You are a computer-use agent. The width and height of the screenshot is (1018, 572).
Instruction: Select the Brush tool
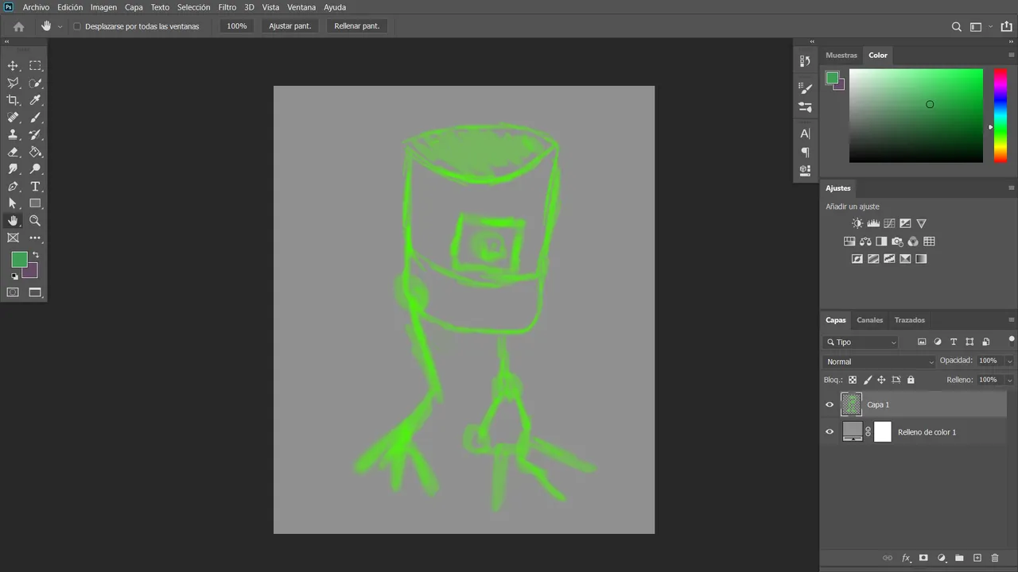tap(35, 118)
